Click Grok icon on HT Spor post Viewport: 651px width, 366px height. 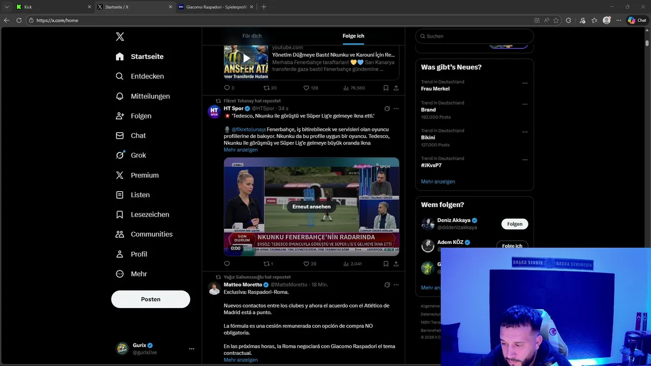click(x=387, y=109)
